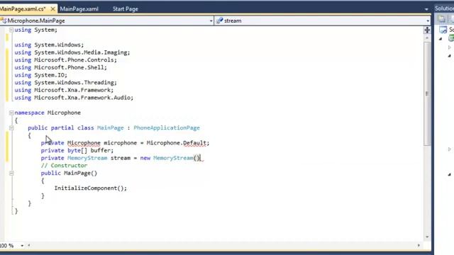This screenshot has height=255, width=454.
Task: Click 'using System.Windows.Threading;' line
Action: 65,82
